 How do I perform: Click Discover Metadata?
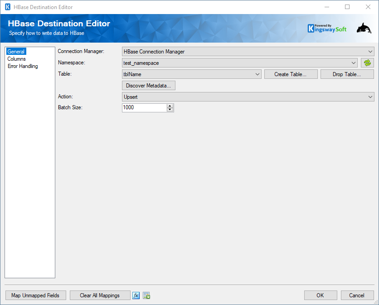(148, 85)
